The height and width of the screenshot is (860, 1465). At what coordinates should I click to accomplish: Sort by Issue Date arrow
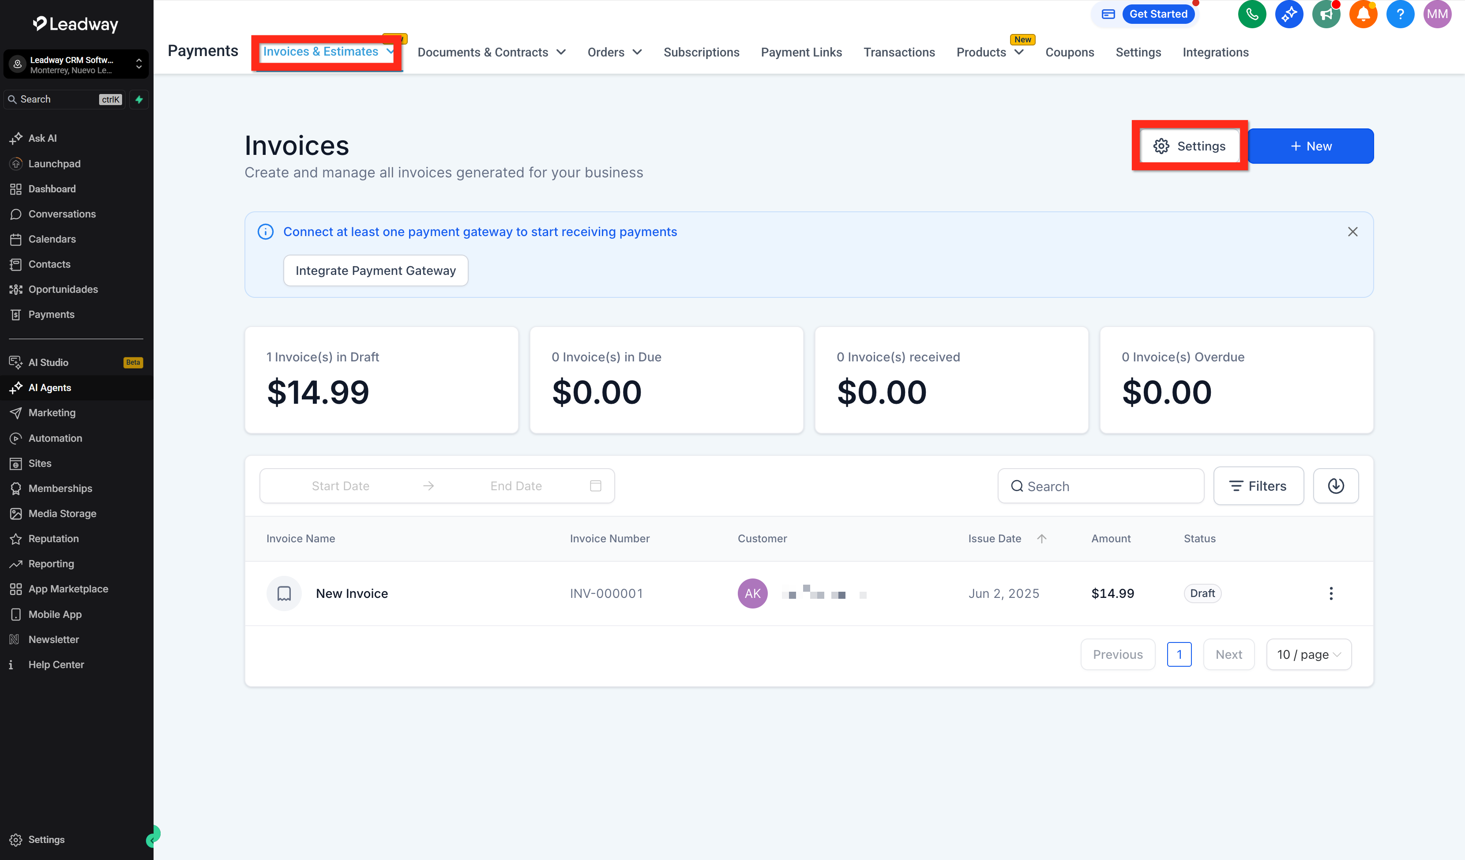pyautogui.click(x=1041, y=538)
